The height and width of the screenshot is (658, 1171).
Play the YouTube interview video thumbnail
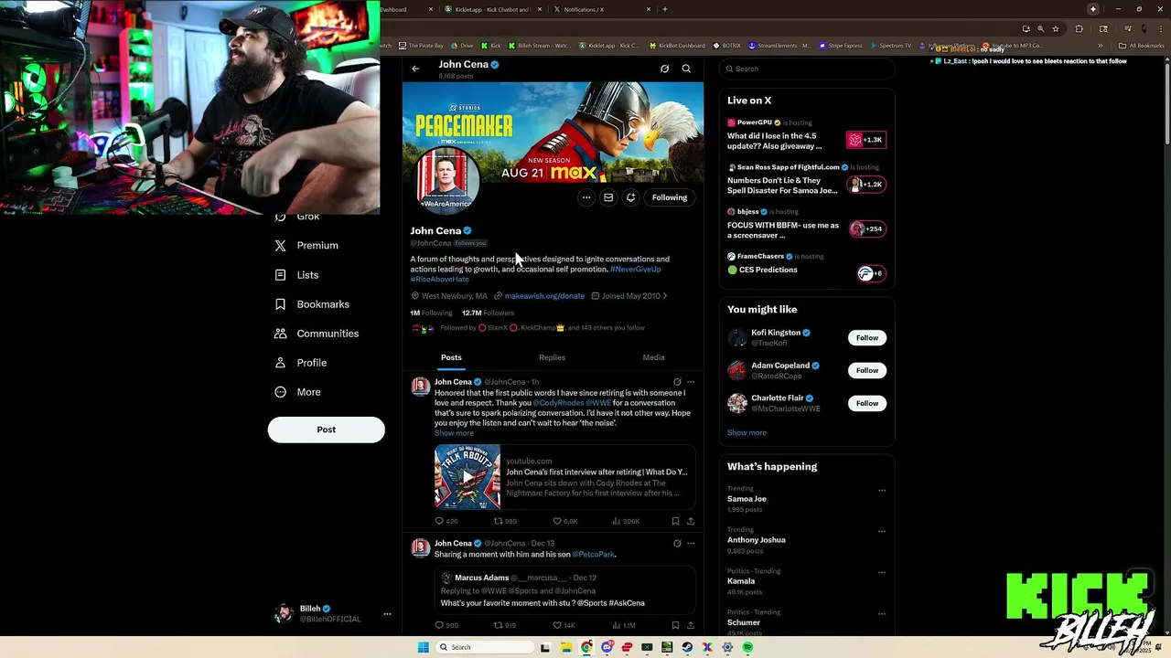point(467,476)
